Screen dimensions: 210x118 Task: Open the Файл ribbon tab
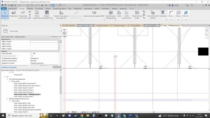(x=4, y=9)
